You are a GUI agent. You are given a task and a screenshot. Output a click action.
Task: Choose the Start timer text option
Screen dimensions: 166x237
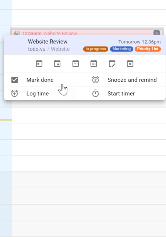click(x=121, y=94)
